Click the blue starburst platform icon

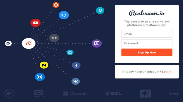tap(64, 15)
